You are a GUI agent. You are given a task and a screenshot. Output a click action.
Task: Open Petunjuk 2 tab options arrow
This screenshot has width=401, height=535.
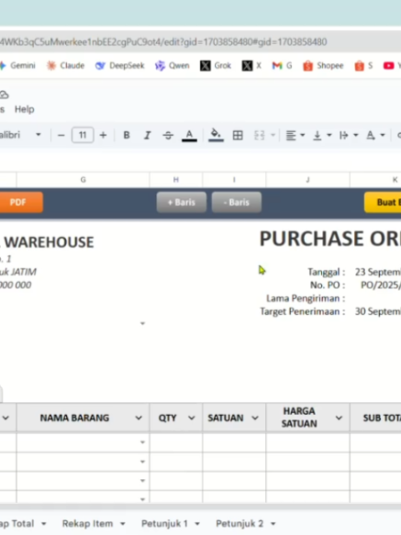[x=273, y=524]
